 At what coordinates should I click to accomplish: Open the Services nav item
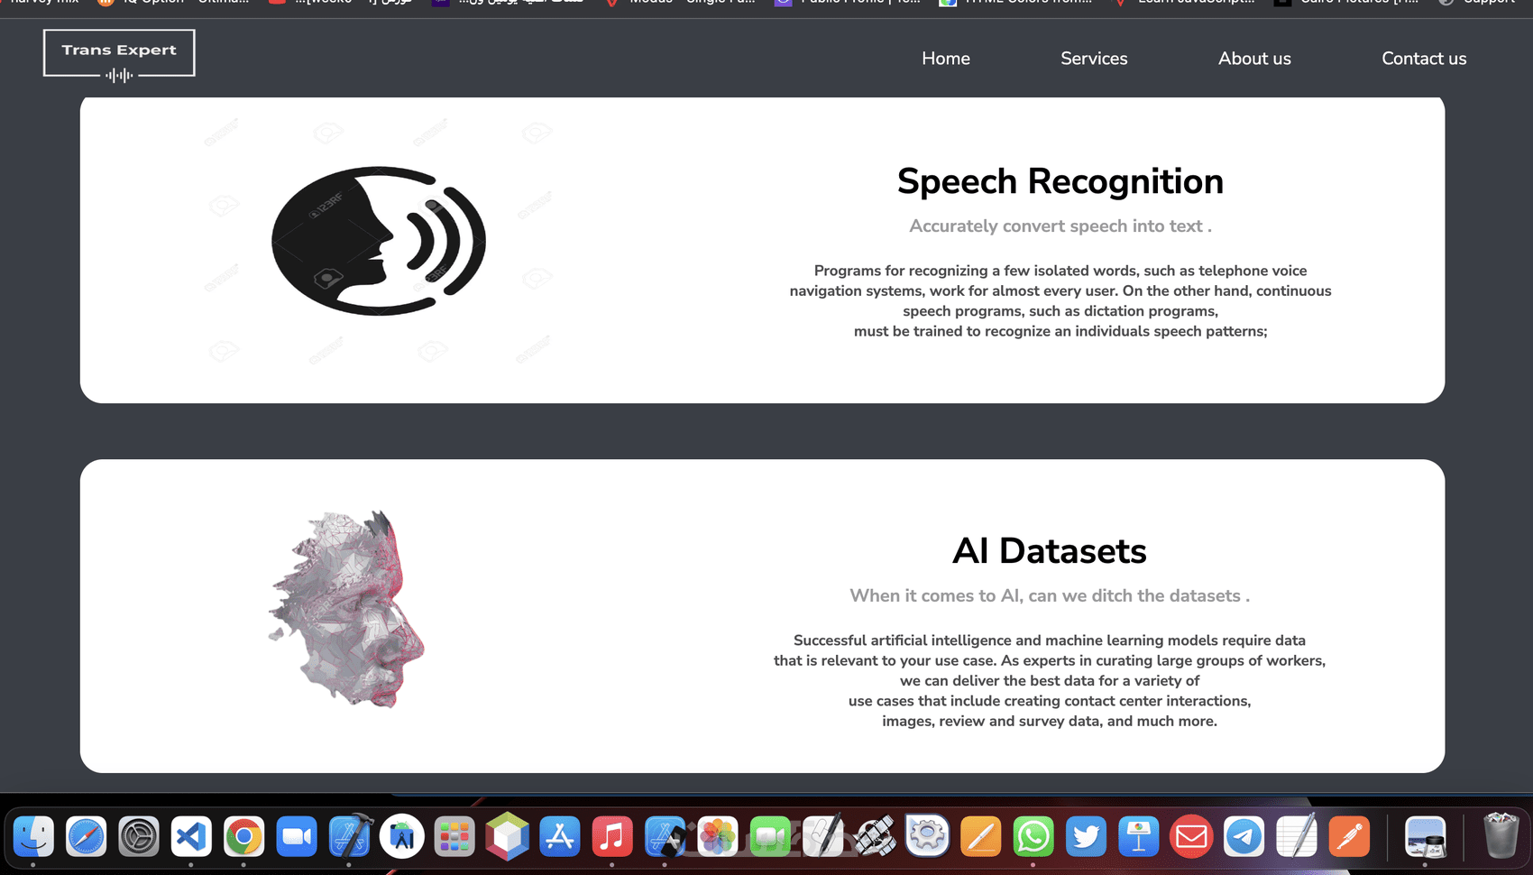[1094, 59]
